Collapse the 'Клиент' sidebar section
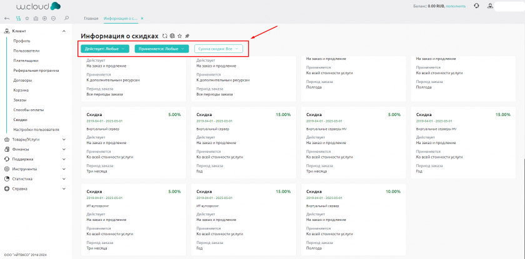The image size is (525, 259). pos(64,31)
